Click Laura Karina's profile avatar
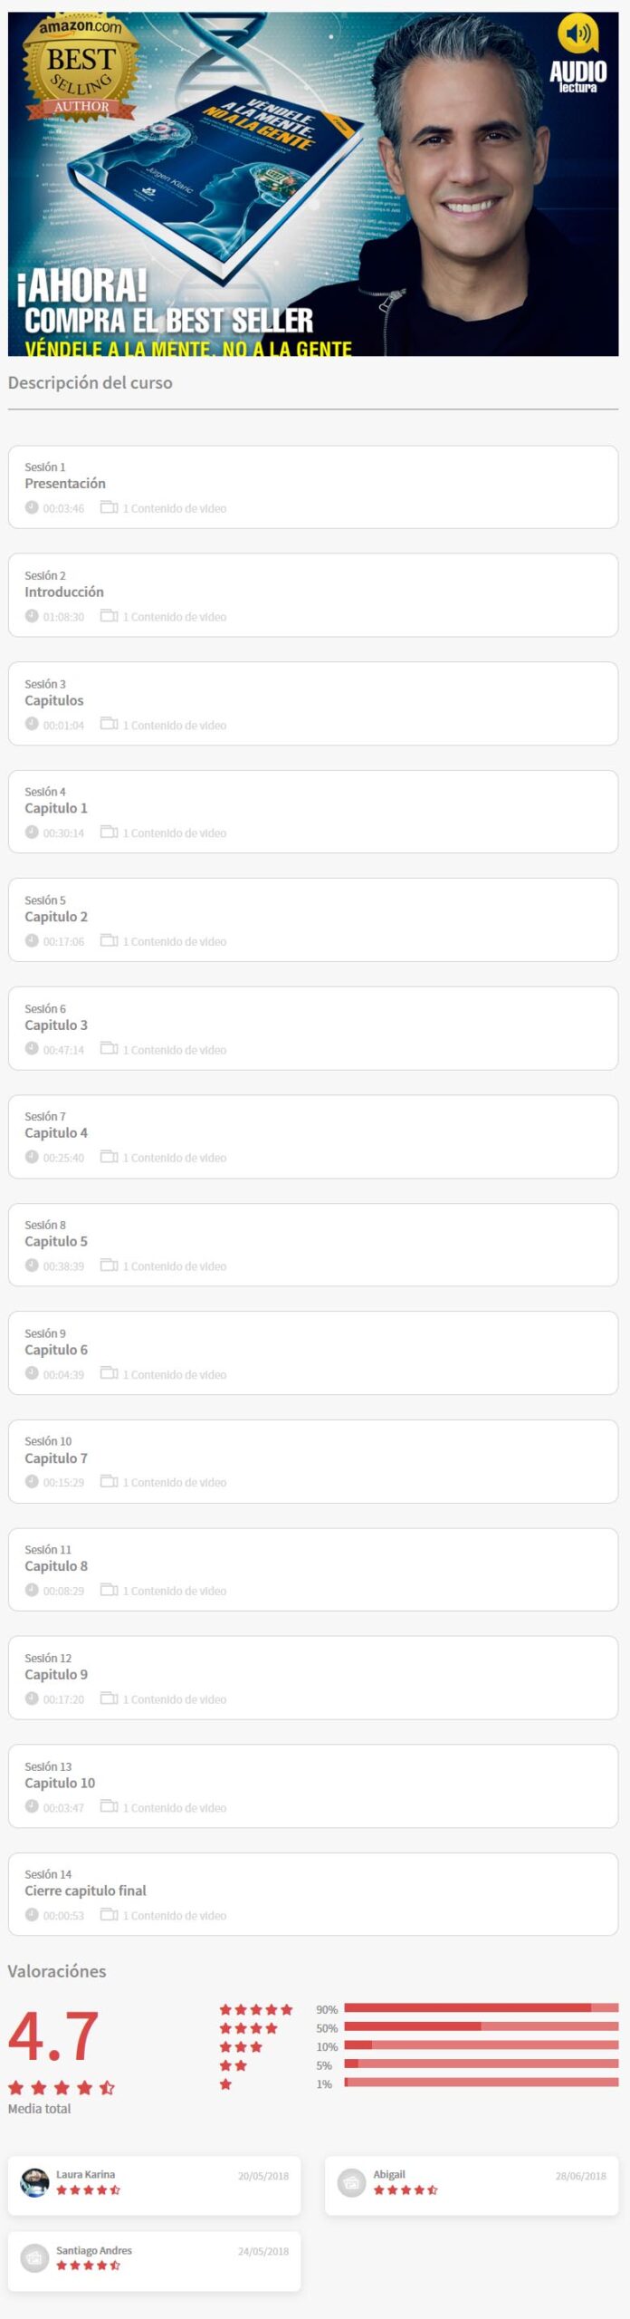This screenshot has width=630, height=2319. [34, 2182]
